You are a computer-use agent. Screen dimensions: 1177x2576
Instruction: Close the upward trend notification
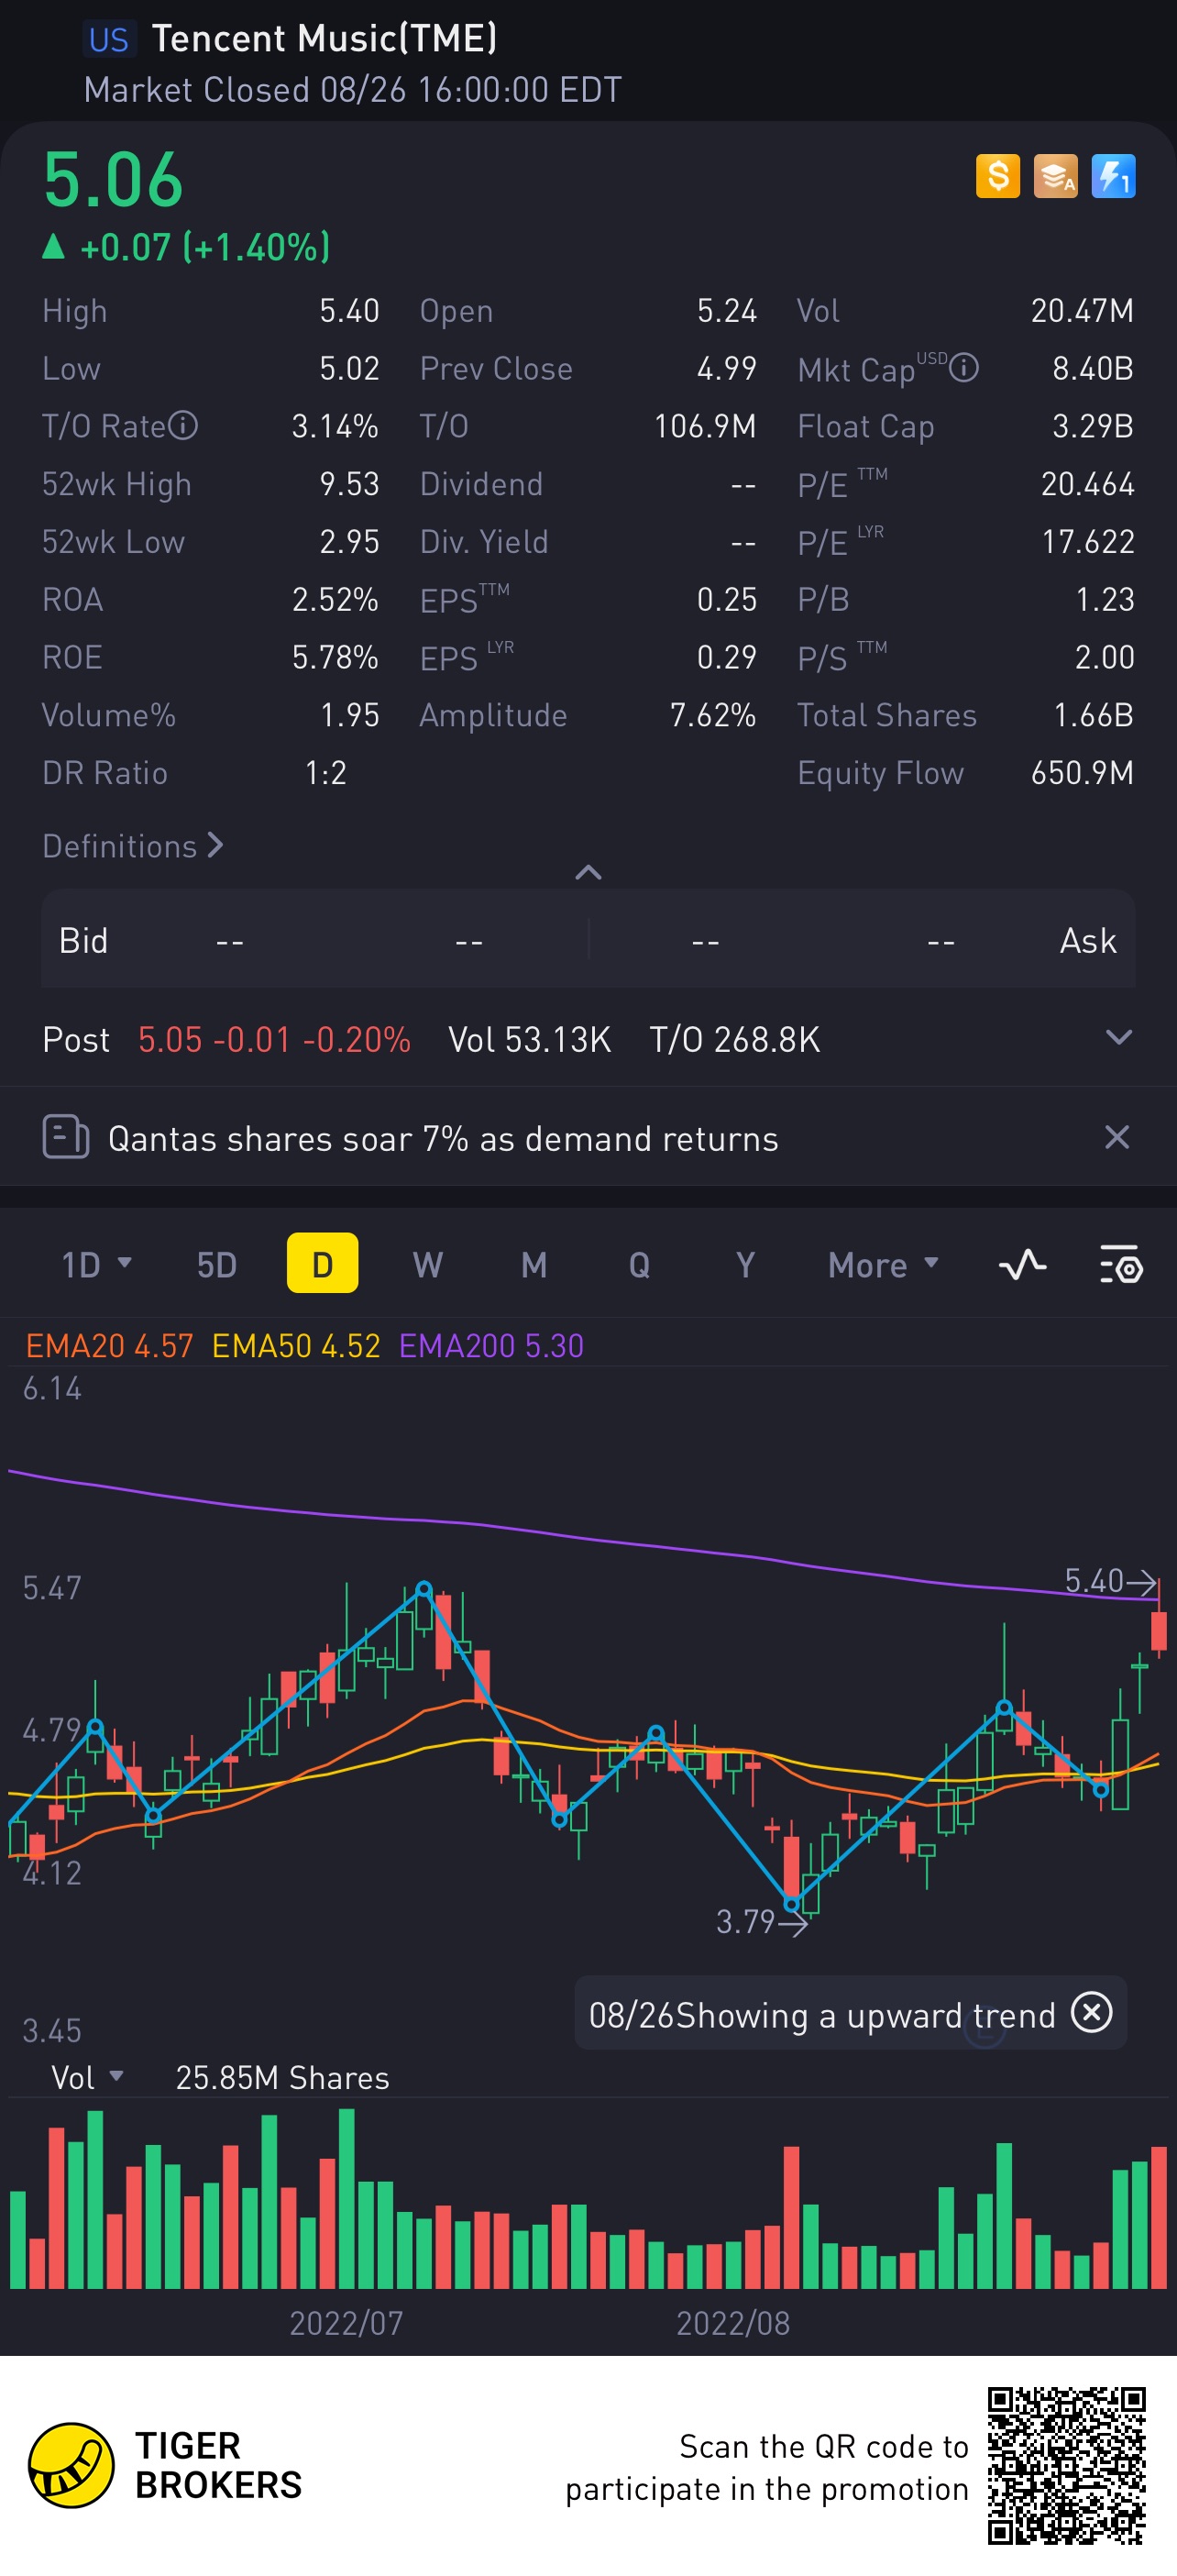click(x=1091, y=2011)
